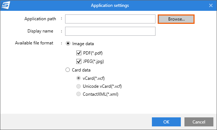Image resolution: width=217 pixels, height=130 pixels.
Task: Click the ScanSnap logo in title bar
Action: pyautogui.click(x=5, y=5)
